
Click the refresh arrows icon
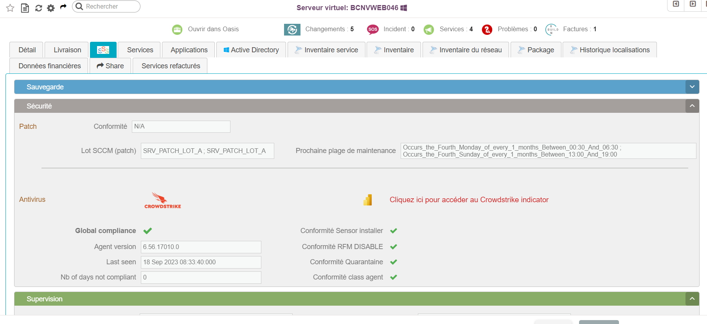coord(38,8)
